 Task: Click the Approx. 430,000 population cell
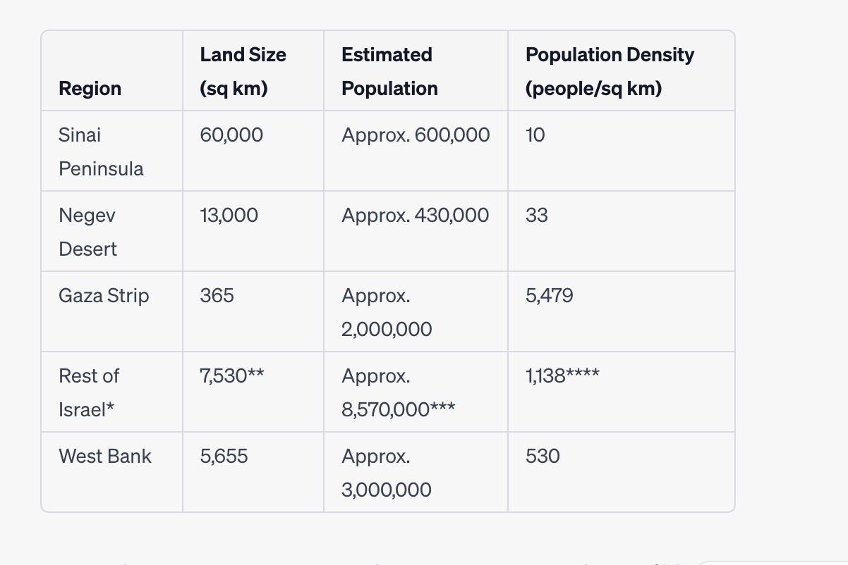415,215
